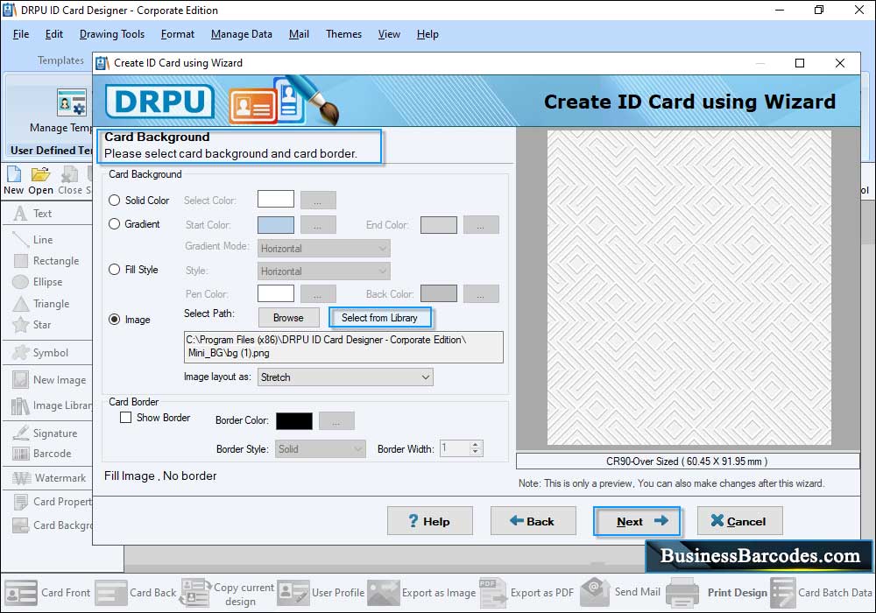
Task: Increase Border Width with stepper arrows
Action: tap(476, 444)
